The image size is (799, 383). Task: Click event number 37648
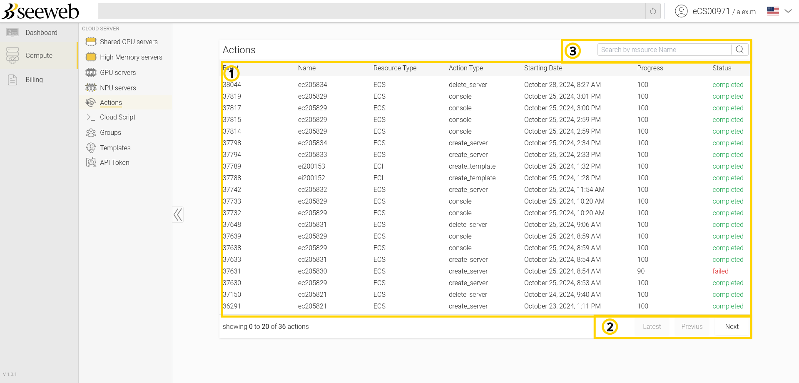tap(232, 224)
